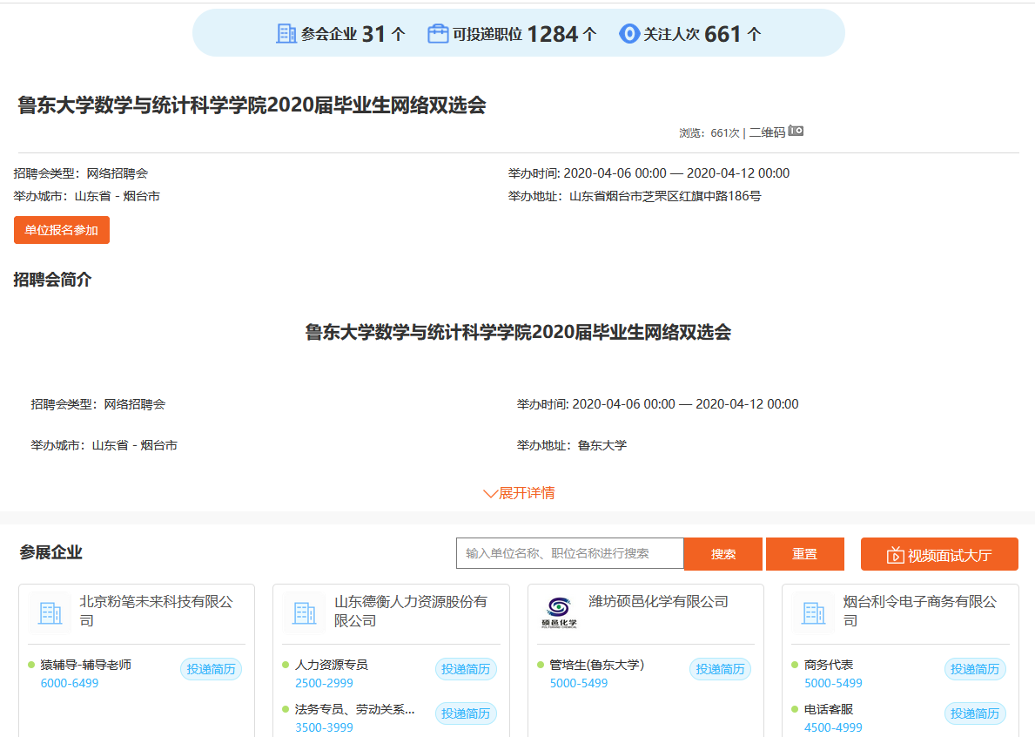Image resolution: width=1035 pixels, height=737 pixels.
Task: Click the 可投递职位 briefcase icon
Action: (x=438, y=34)
